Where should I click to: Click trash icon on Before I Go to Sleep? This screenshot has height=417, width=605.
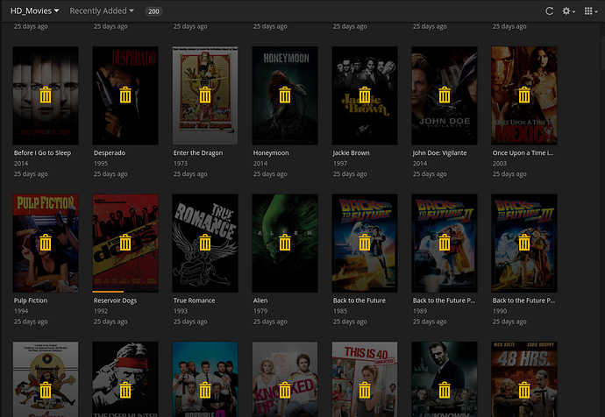tap(46, 95)
